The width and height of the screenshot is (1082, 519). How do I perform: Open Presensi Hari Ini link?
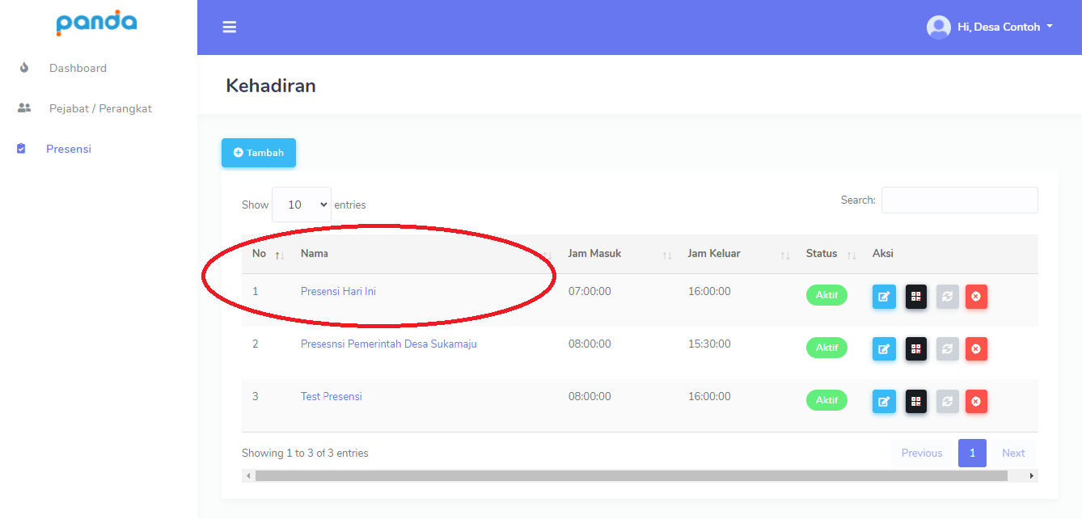point(338,292)
